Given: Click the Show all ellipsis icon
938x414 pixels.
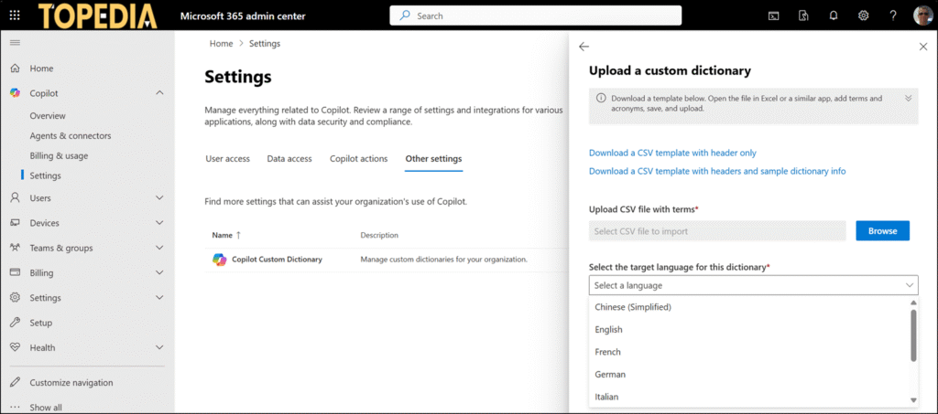Looking at the screenshot, I should pyautogui.click(x=16, y=408).
